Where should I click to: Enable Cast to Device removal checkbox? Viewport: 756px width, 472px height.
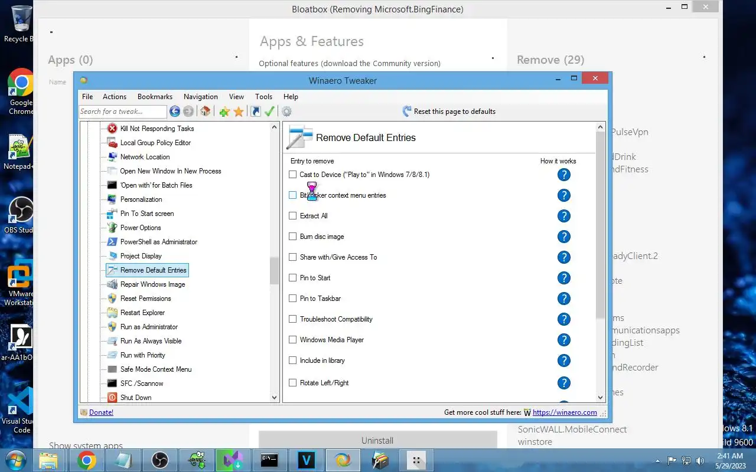click(292, 175)
